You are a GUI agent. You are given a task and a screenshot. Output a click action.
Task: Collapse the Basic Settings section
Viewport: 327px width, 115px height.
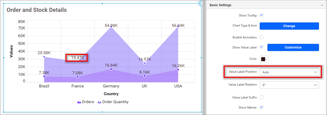322,5
